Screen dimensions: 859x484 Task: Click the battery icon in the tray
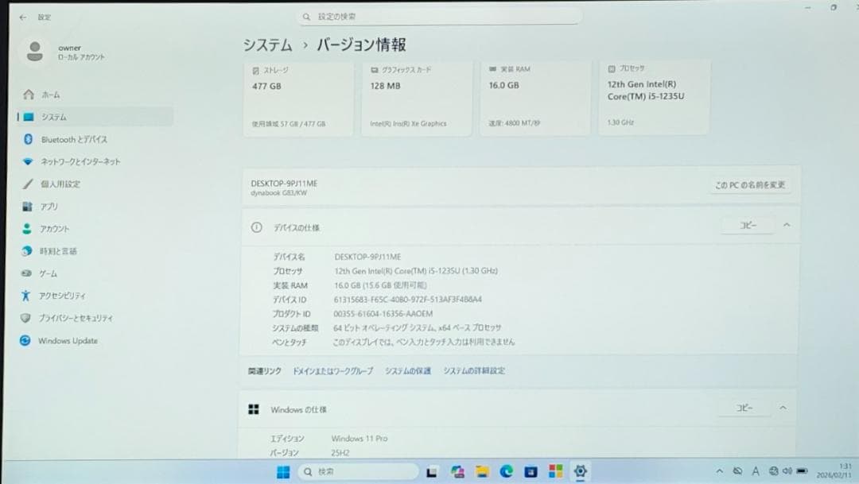(x=803, y=472)
